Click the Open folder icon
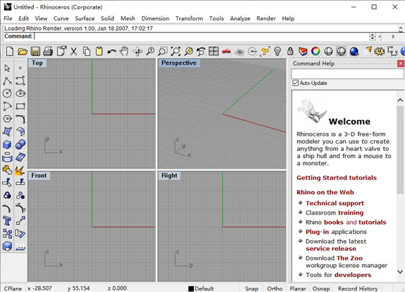Image resolution: width=405 pixels, height=292 pixels. (x=22, y=51)
